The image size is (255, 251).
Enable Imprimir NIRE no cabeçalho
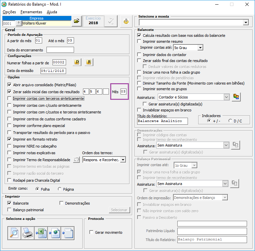tap(9, 146)
